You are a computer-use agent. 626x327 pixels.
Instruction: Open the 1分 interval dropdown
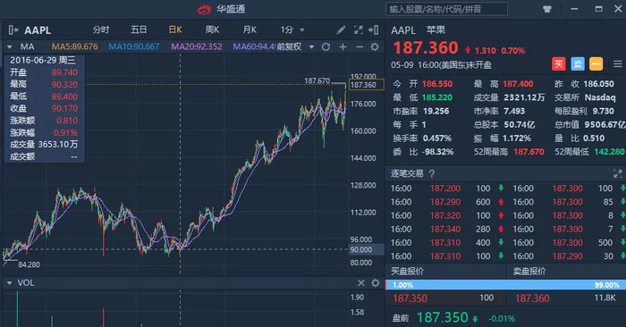[x=292, y=29]
